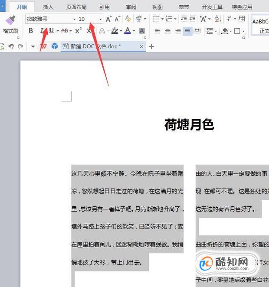Toggle bold formatting with the B button
269x287 pixels.
coord(31,31)
